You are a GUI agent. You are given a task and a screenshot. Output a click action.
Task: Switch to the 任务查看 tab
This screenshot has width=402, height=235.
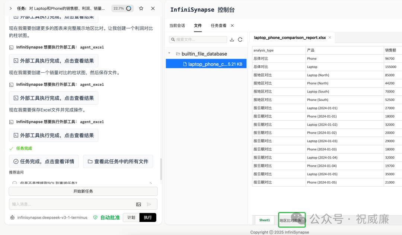219,26
